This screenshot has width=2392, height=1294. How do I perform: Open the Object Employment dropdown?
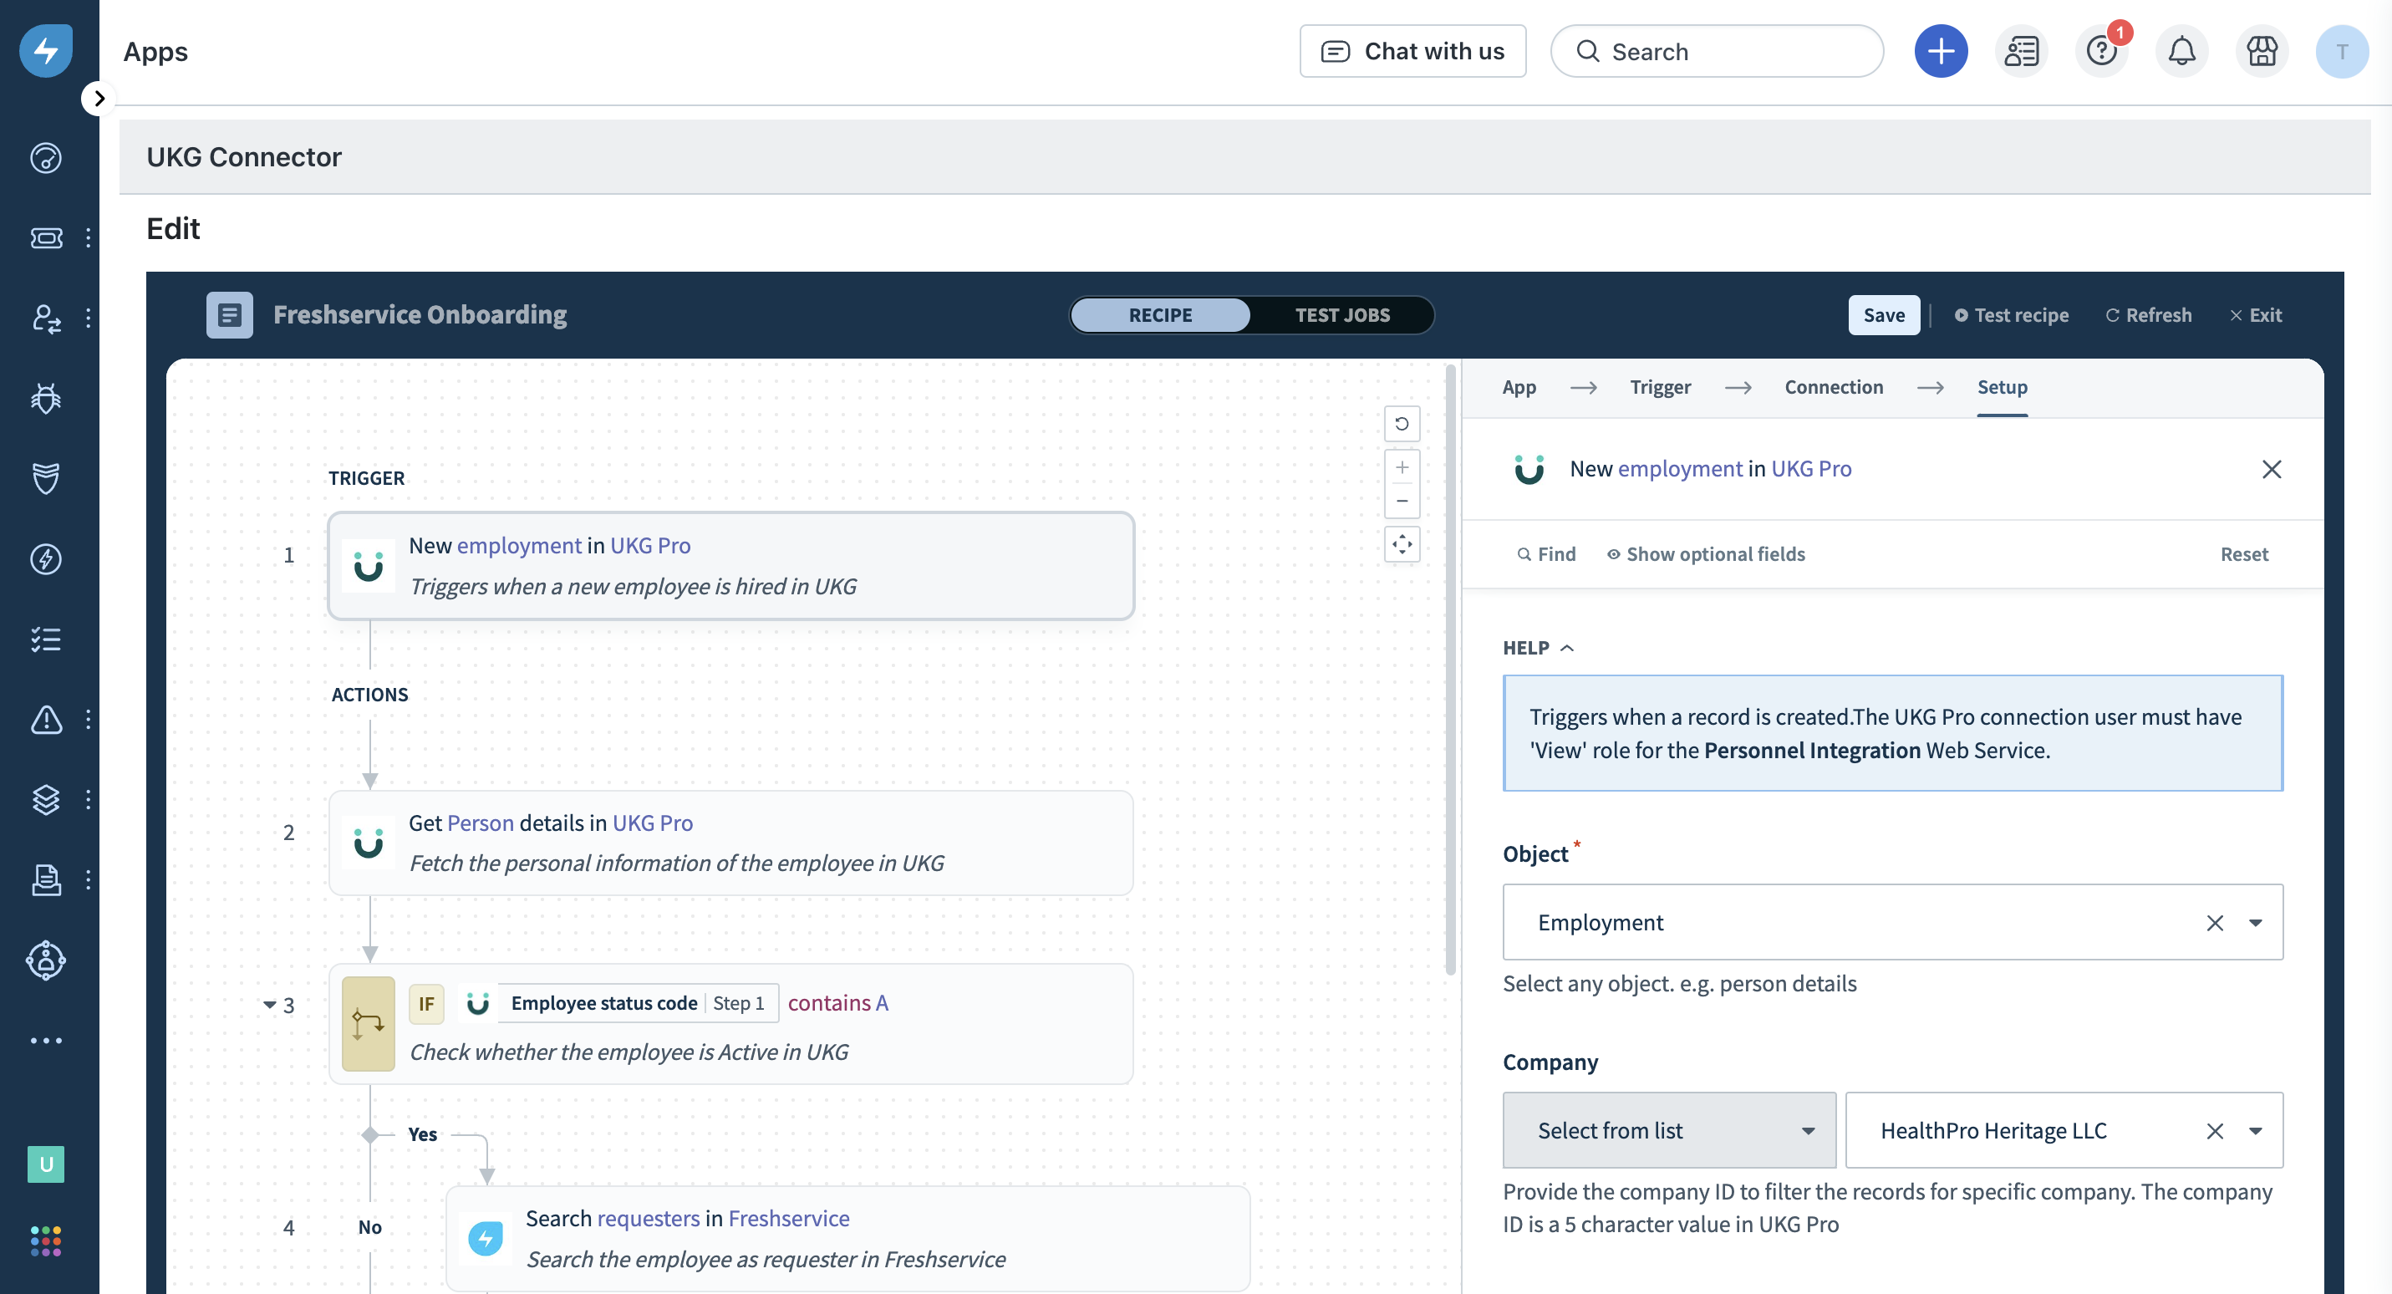pos(2255,922)
